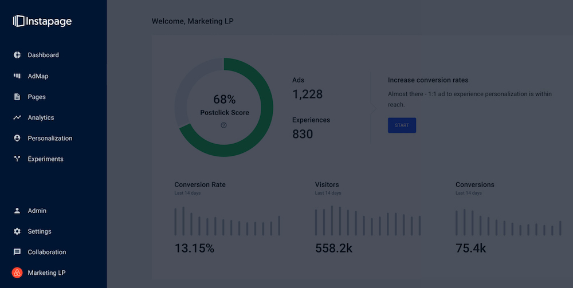Screen dimensions: 573x288
Task: Click the Personalization person icon
Action: tap(17, 138)
